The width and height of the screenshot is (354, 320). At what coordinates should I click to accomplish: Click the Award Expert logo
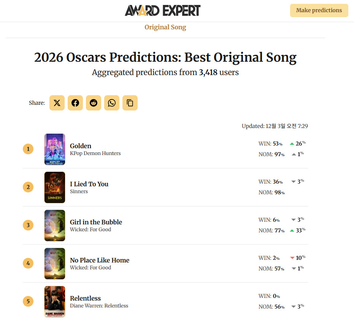[162, 10]
